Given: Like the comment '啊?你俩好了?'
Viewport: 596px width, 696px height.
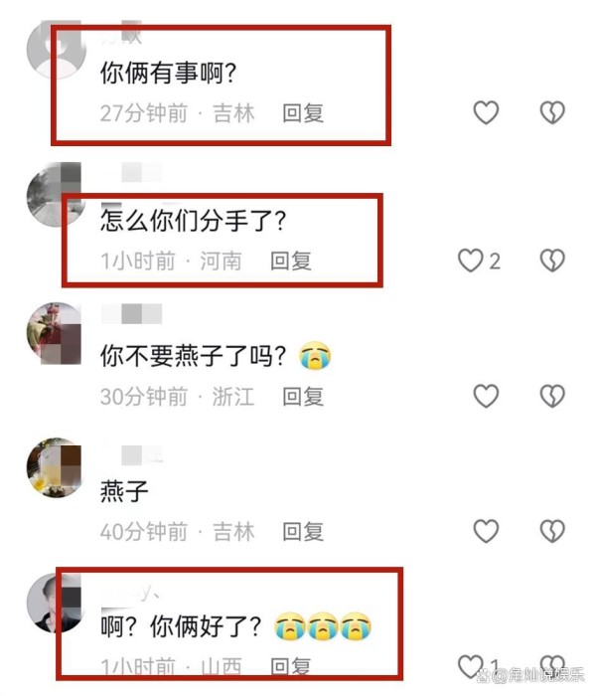Looking at the screenshot, I should [x=470, y=666].
